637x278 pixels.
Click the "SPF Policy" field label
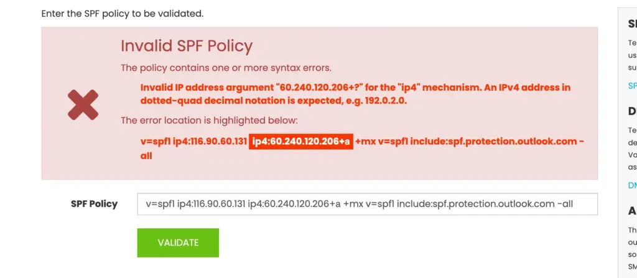(94, 204)
